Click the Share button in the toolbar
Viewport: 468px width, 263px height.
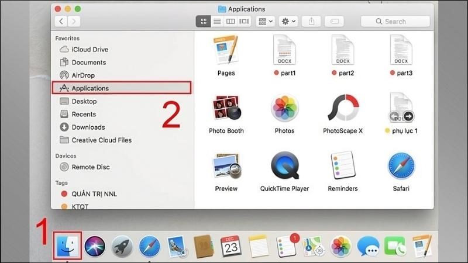pyautogui.click(x=311, y=22)
